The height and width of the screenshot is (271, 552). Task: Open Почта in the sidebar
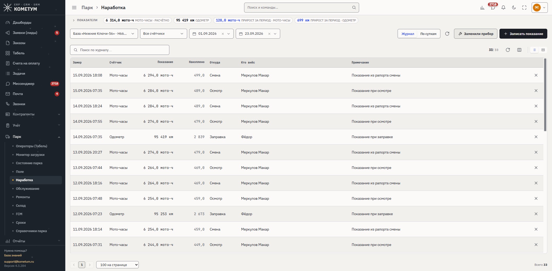click(33, 94)
